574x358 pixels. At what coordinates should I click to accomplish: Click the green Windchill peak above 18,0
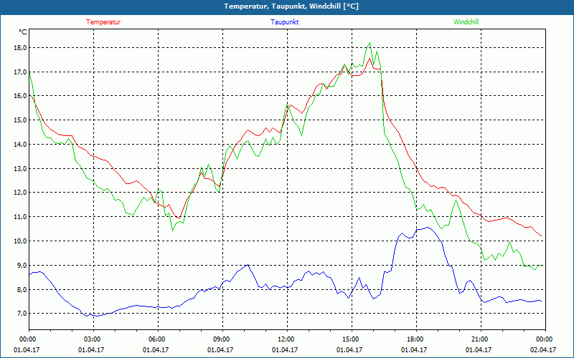370,43
